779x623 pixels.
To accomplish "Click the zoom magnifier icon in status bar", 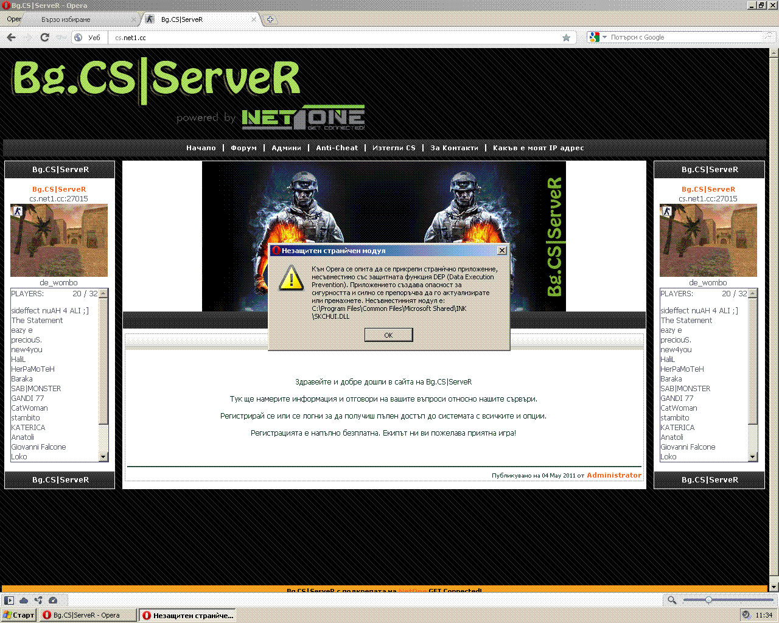I will coord(672,600).
